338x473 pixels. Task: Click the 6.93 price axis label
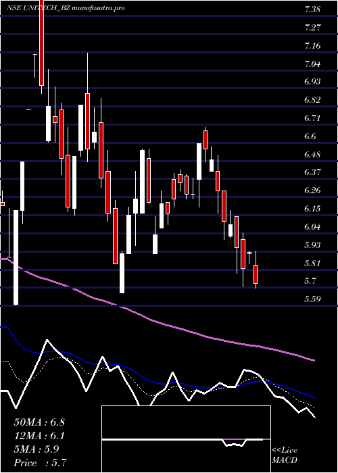coord(312,82)
